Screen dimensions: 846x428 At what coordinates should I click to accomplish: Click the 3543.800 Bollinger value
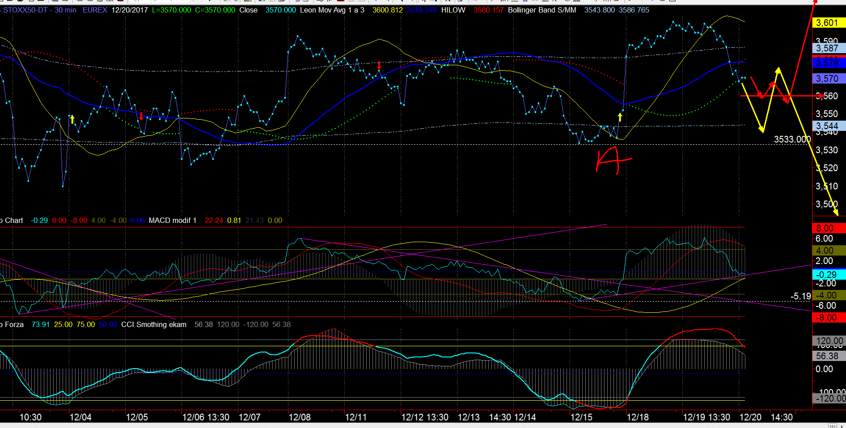(x=600, y=10)
